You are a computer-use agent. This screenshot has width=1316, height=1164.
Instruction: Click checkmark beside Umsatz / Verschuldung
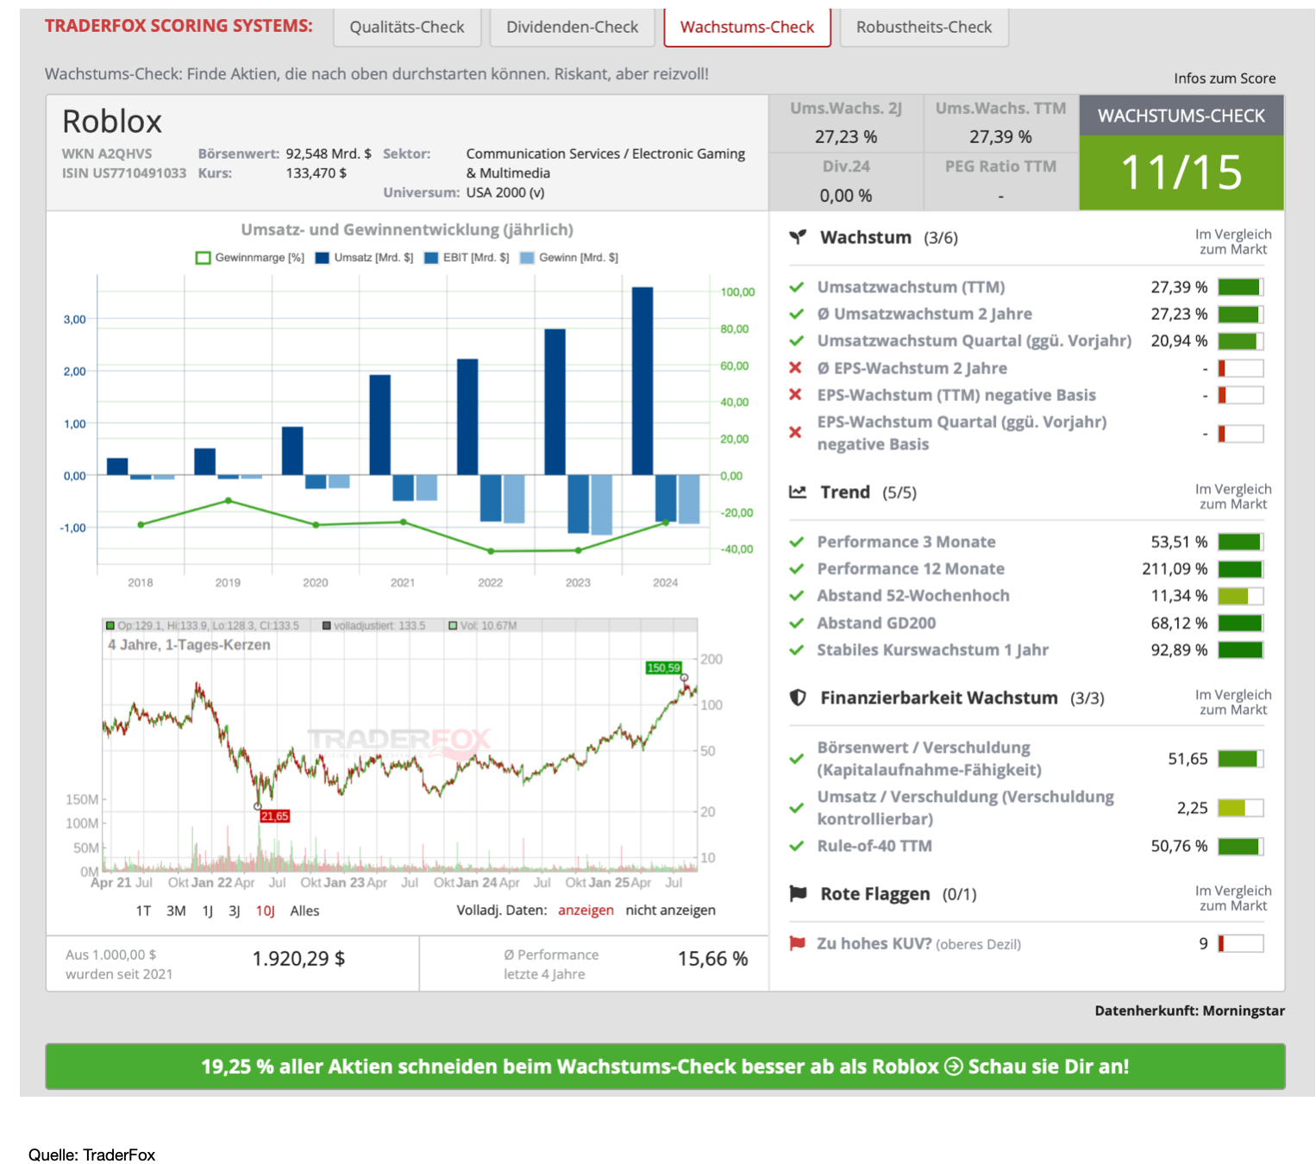[x=797, y=808]
